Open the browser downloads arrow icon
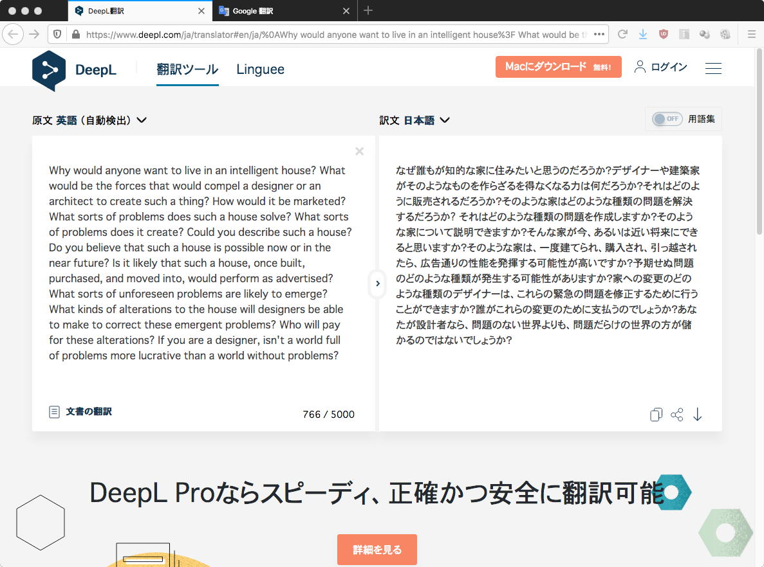Viewport: 764px width, 567px height. click(643, 34)
